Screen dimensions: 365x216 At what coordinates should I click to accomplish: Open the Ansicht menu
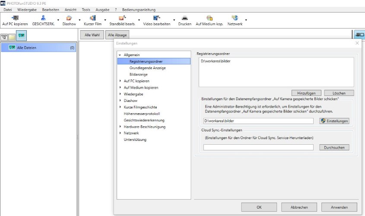(70, 10)
